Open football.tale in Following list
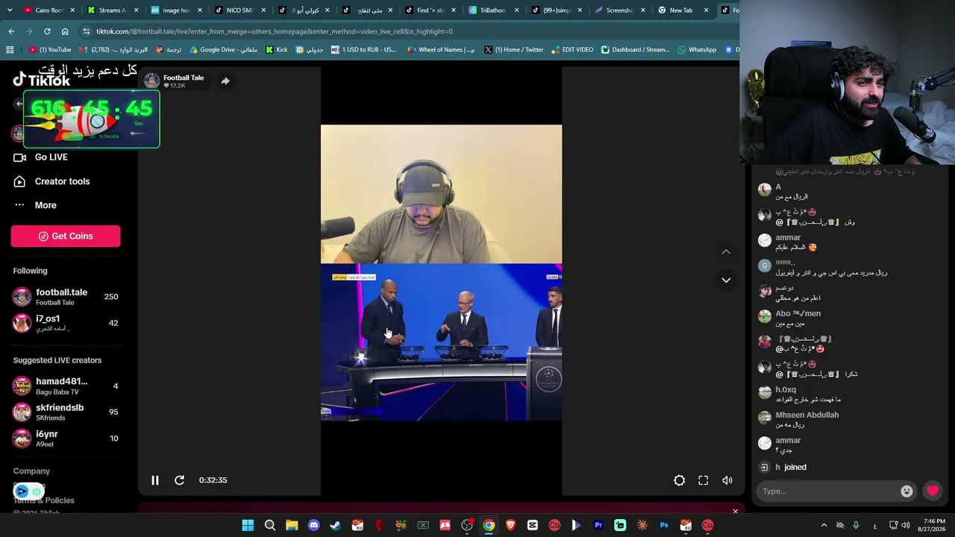 coord(66,297)
